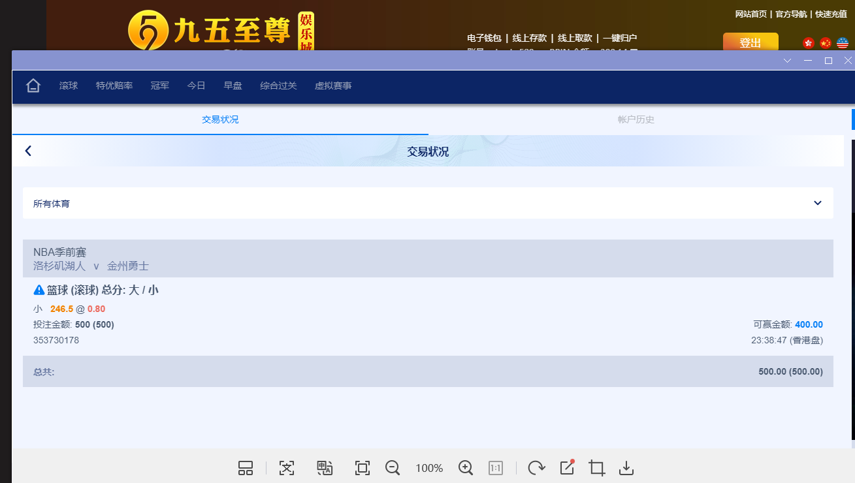Click the 洛杉矶湖人 team name

point(59,266)
